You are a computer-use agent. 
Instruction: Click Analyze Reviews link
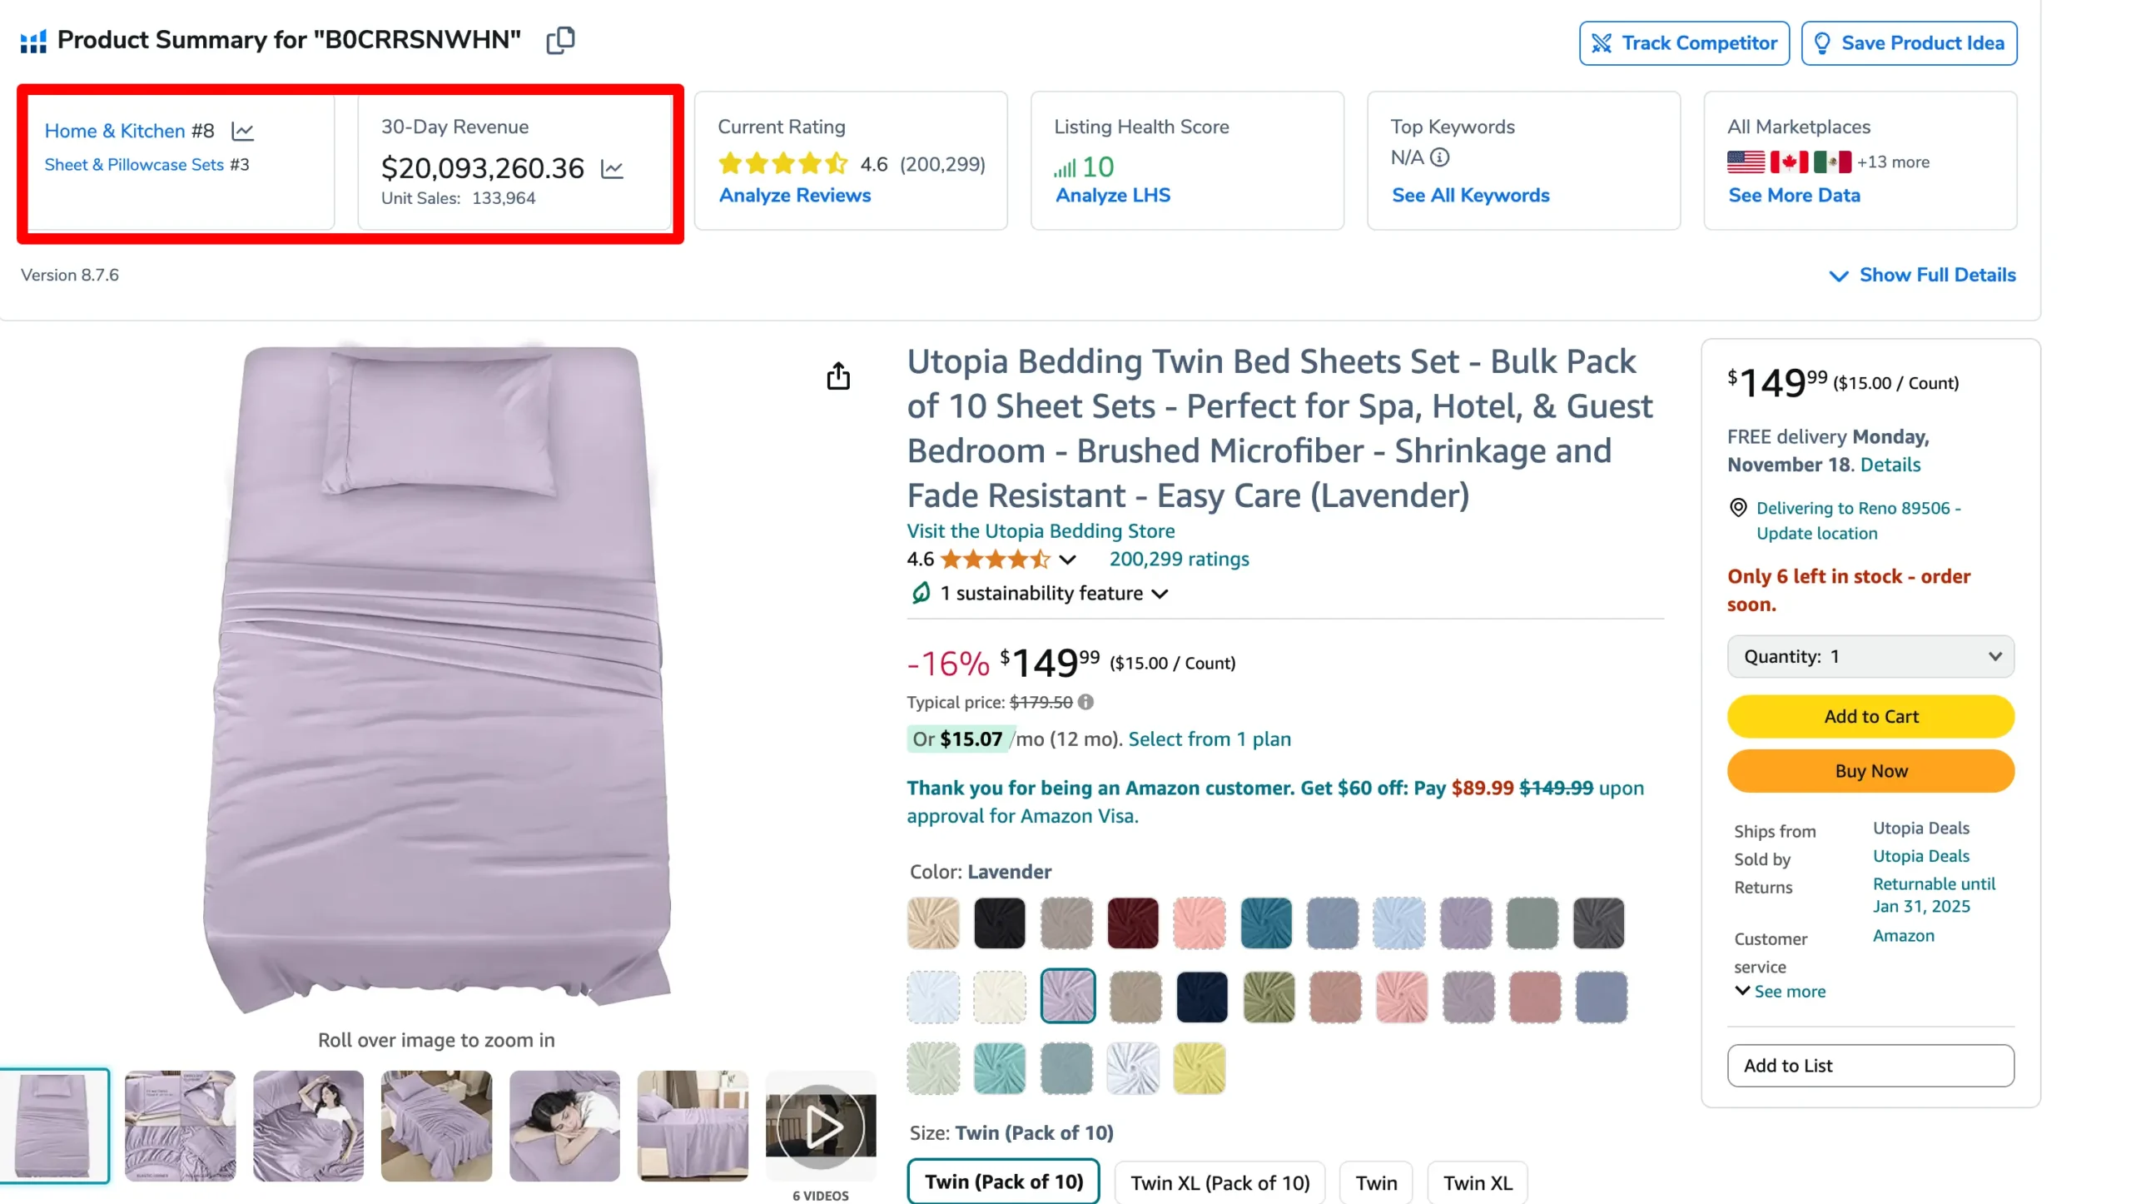click(x=795, y=195)
